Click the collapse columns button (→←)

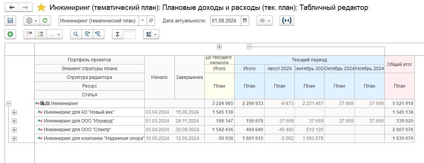click(286, 21)
